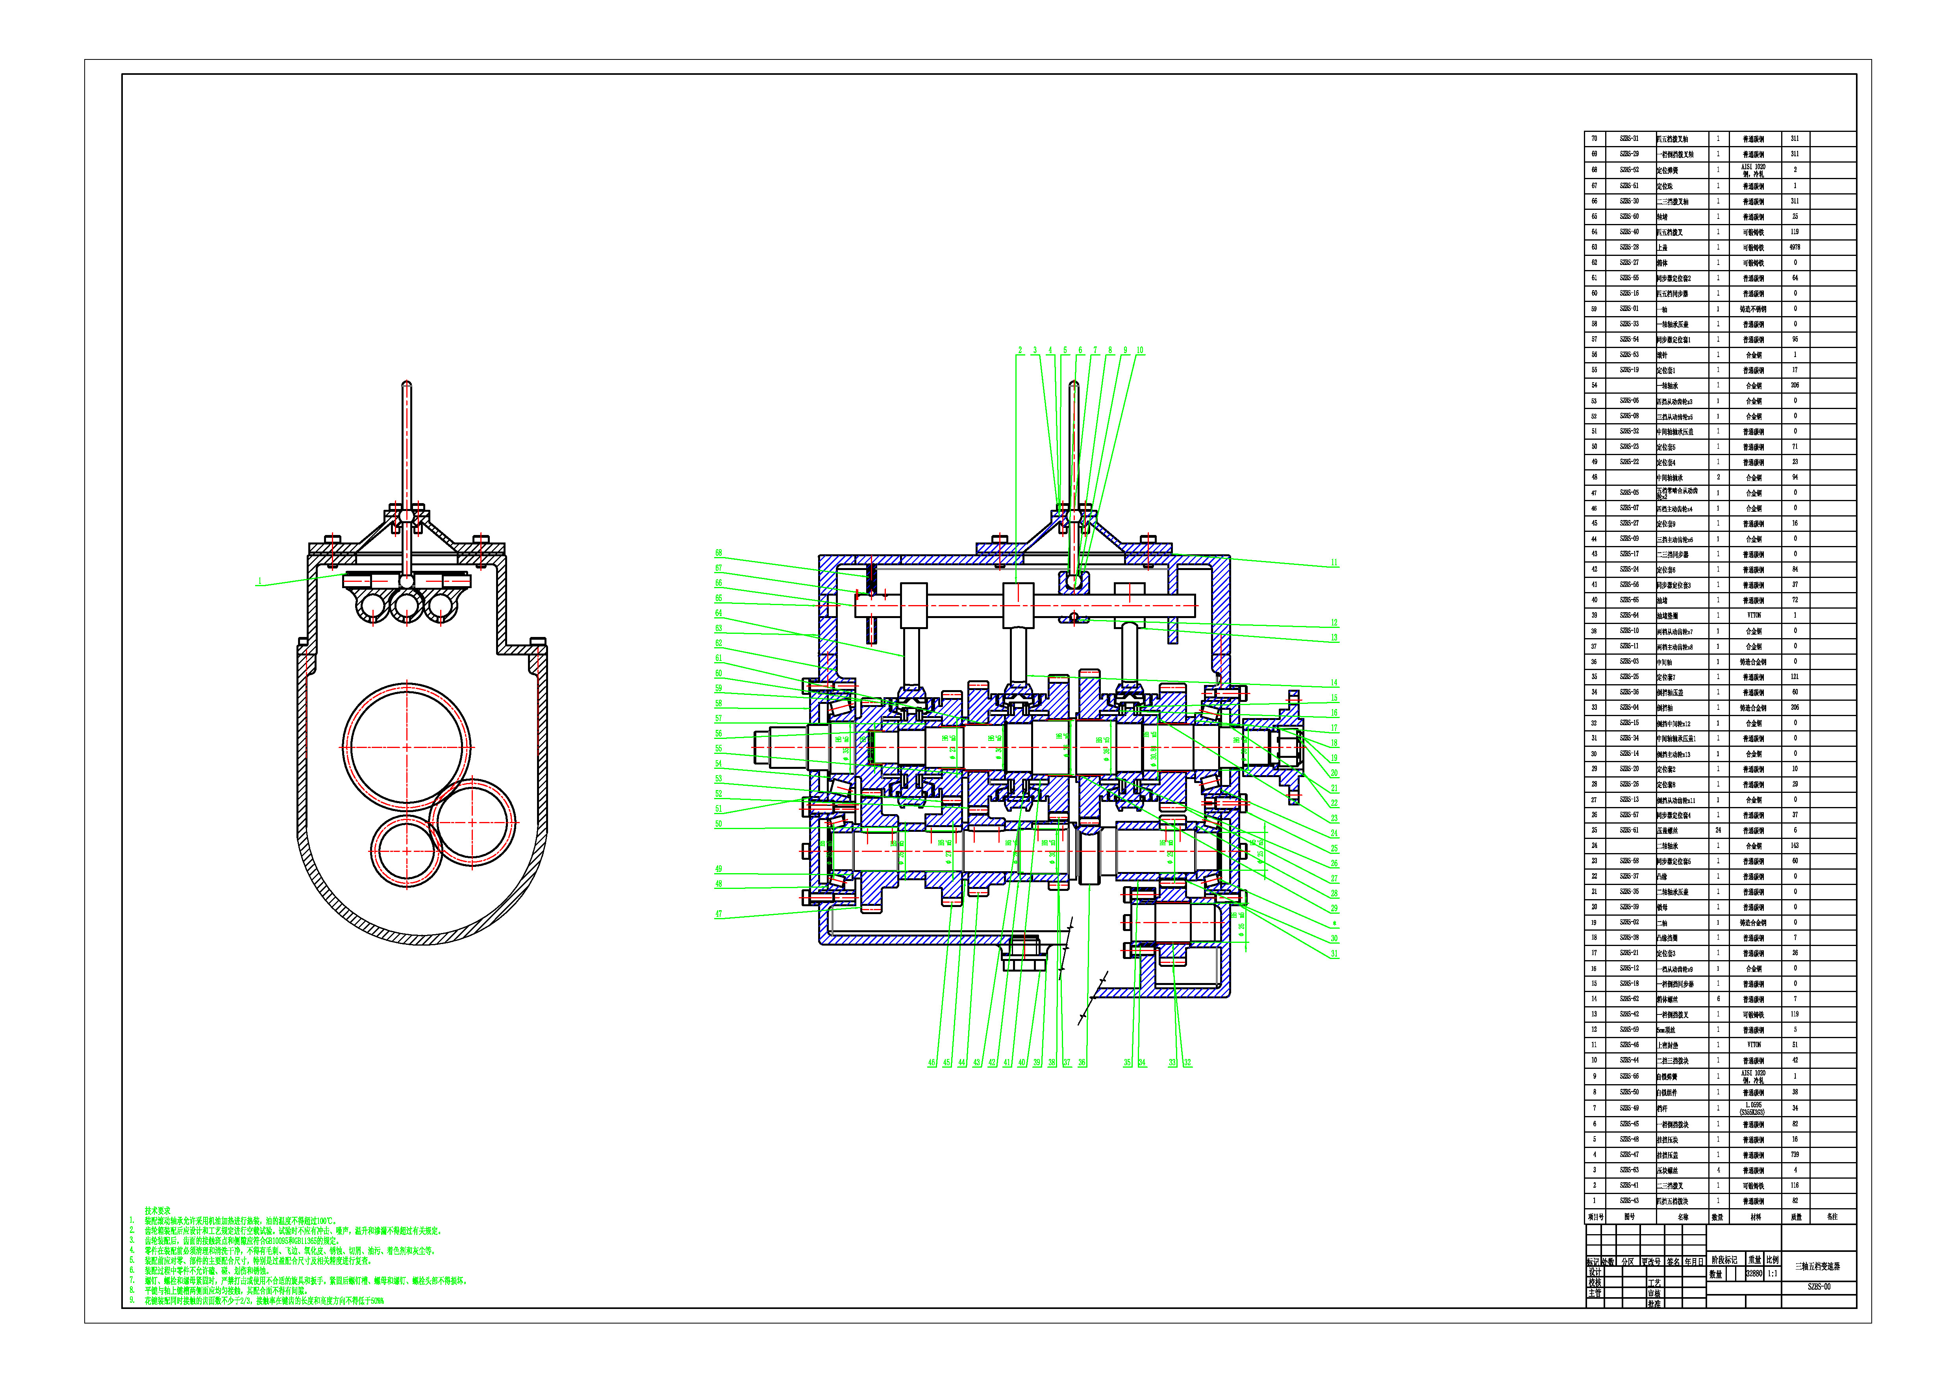The height and width of the screenshot is (1381, 1954).
Task: Click the title block text '三轴五档变速器'
Action: pyautogui.click(x=1817, y=1266)
